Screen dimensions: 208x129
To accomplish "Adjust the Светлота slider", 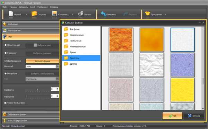I will [x=37, y=90].
